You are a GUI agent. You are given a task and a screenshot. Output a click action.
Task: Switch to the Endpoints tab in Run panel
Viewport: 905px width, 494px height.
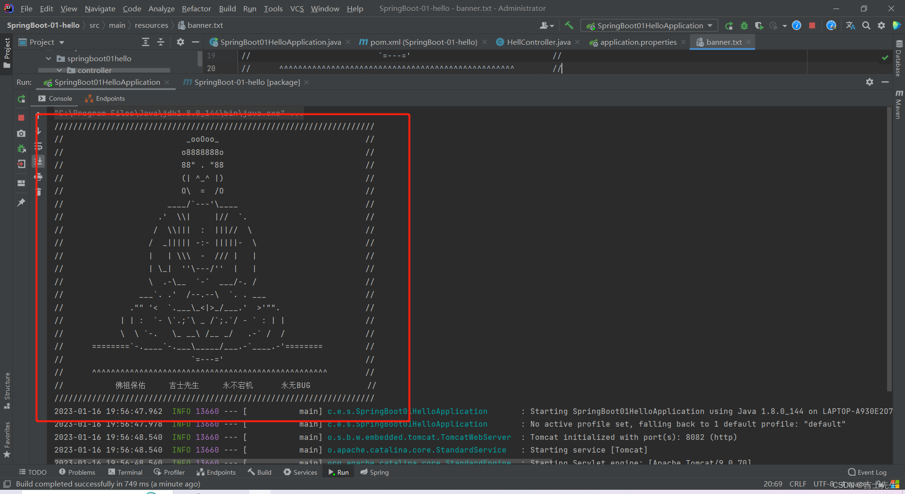click(105, 98)
